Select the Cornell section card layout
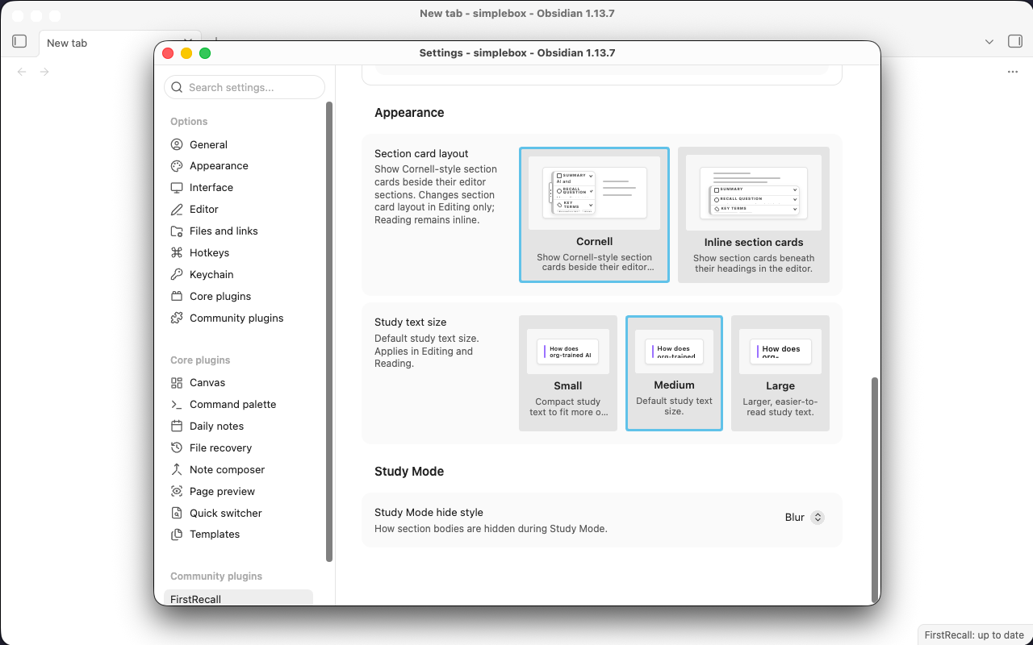The image size is (1033, 645). 594,214
